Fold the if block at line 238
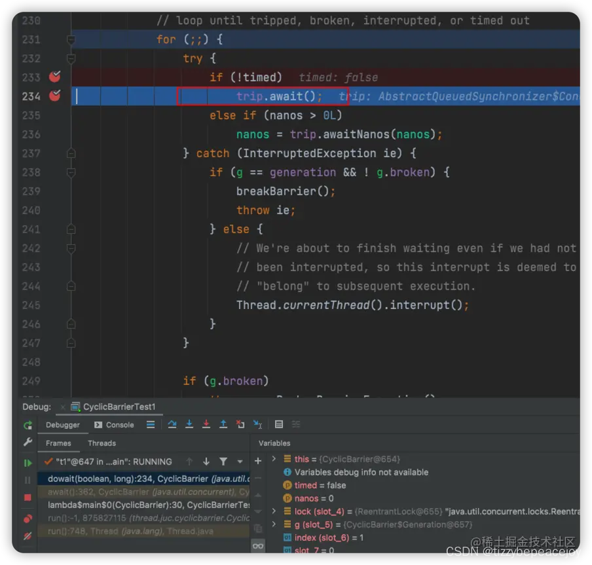The height and width of the screenshot is (565, 592). (x=71, y=172)
